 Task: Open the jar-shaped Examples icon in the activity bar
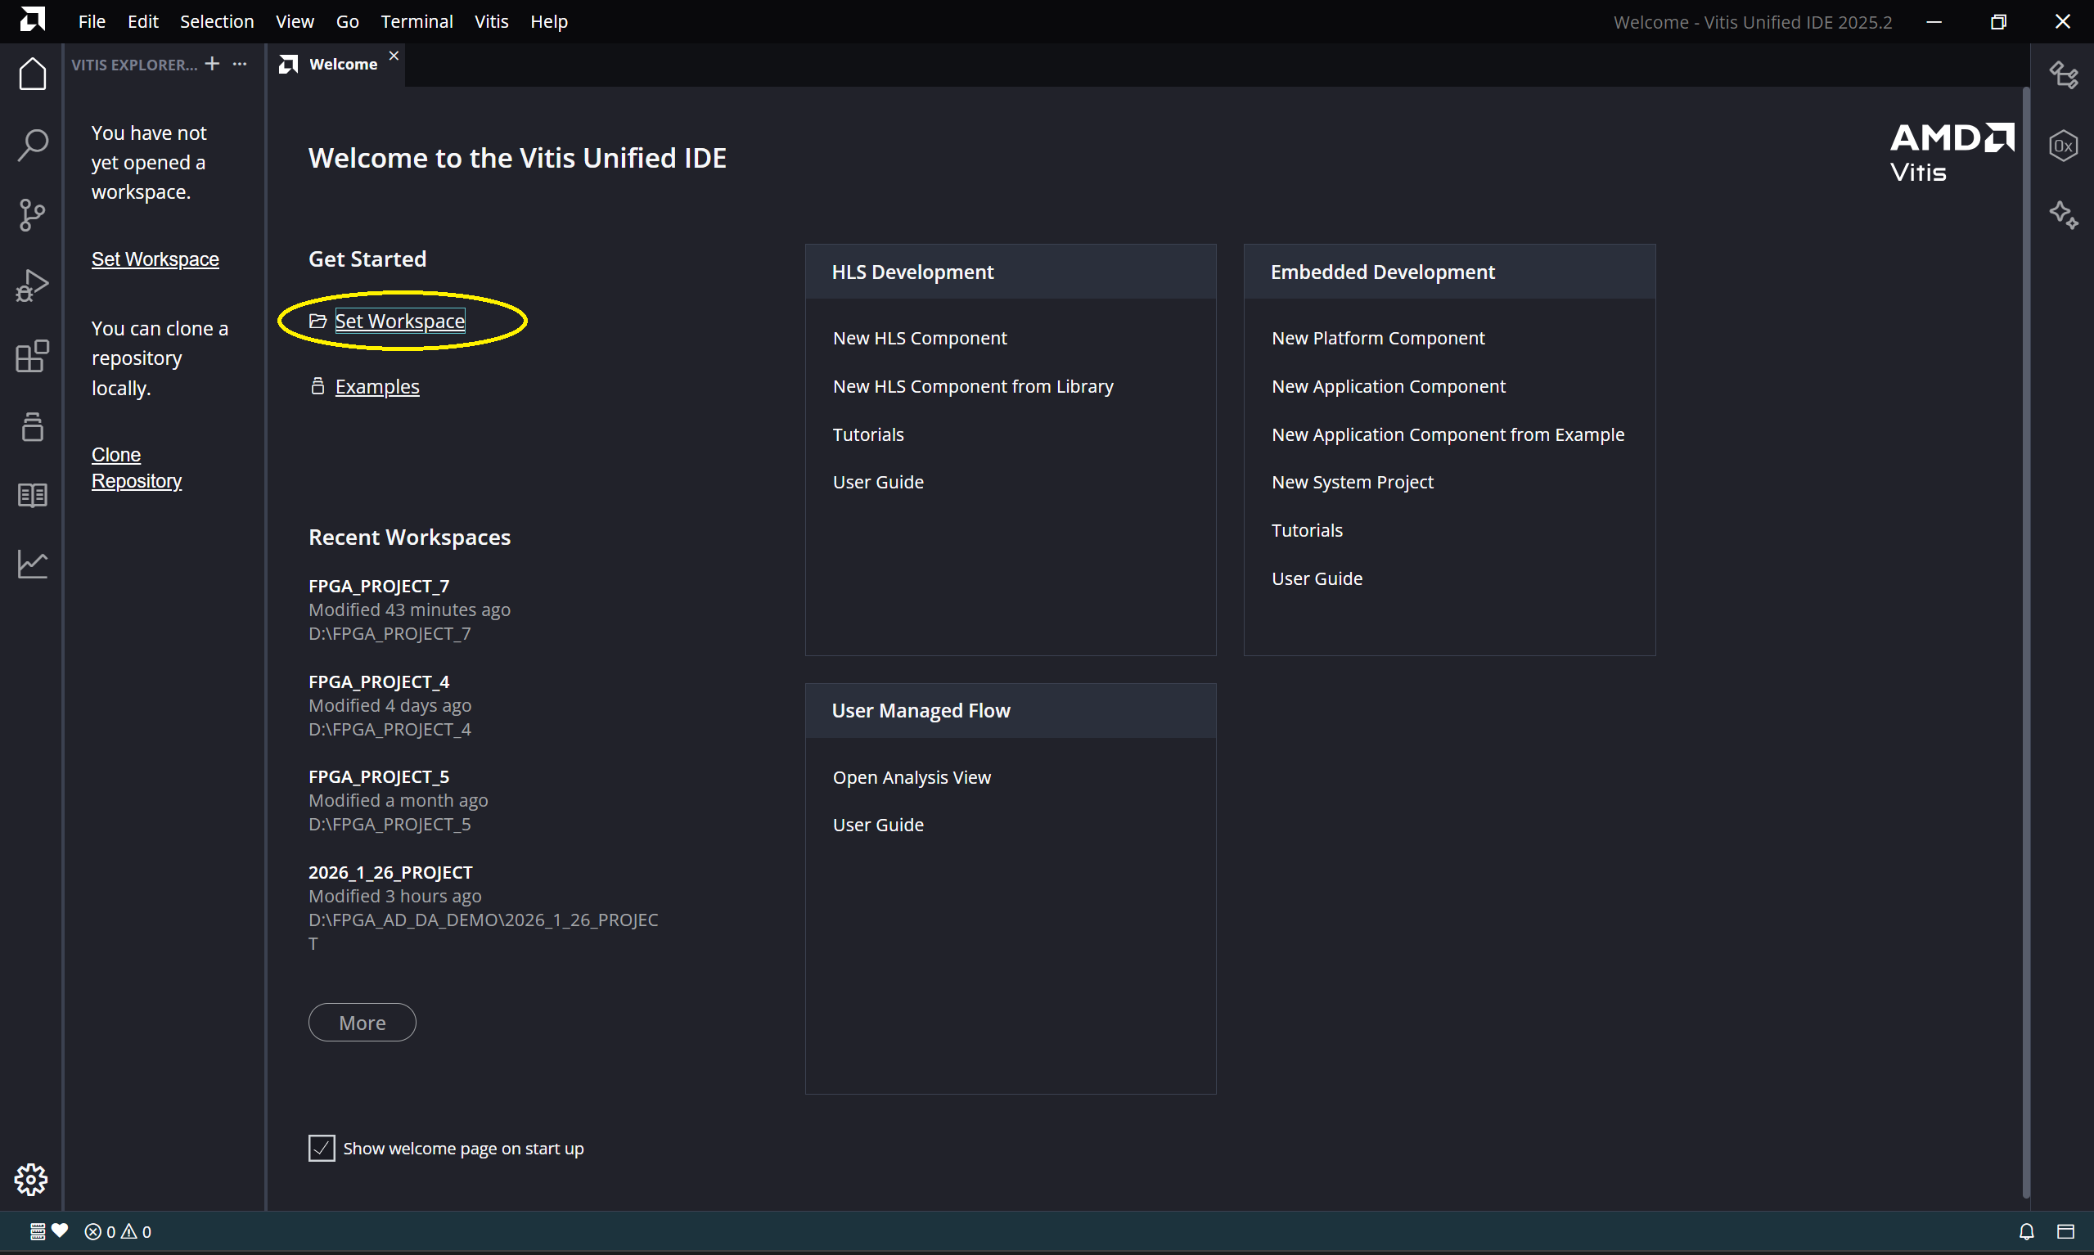(x=32, y=426)
